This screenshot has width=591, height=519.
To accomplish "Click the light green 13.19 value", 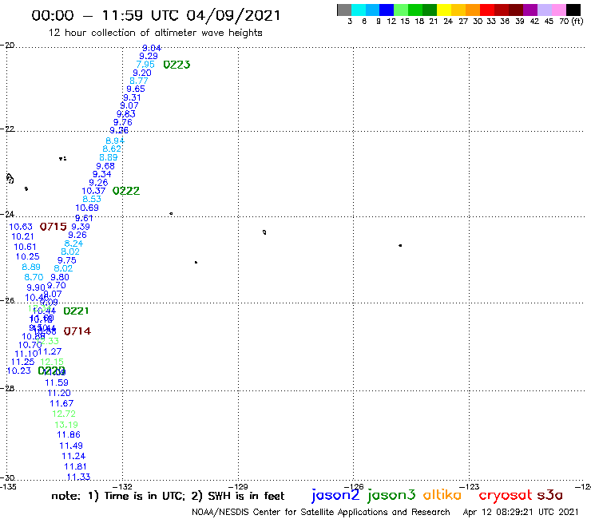I will pyautogui.click(x=66, y=425).
